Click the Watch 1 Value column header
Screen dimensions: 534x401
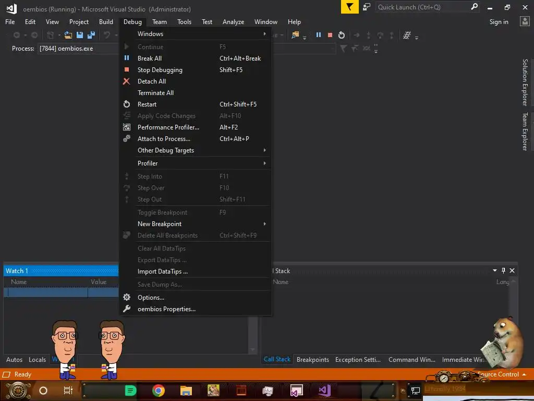[x=99, y=281]
